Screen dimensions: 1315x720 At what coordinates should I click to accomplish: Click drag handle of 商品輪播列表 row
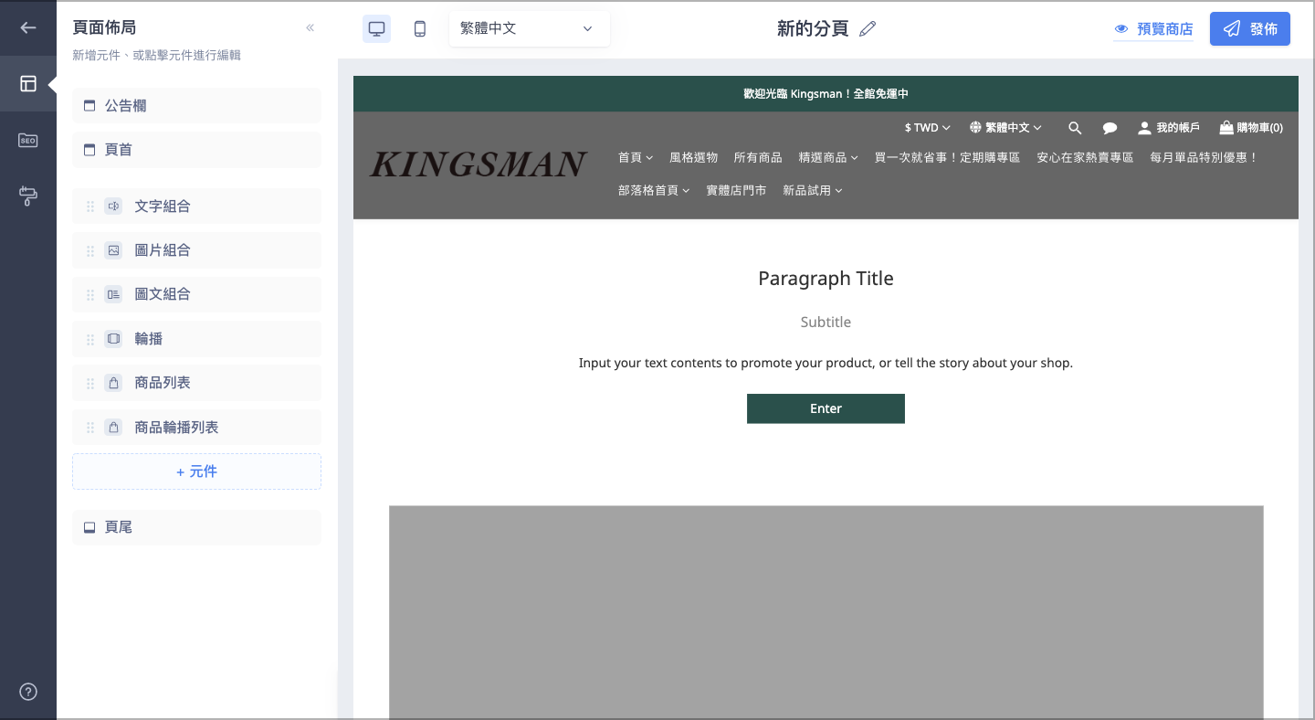[90, 428]
